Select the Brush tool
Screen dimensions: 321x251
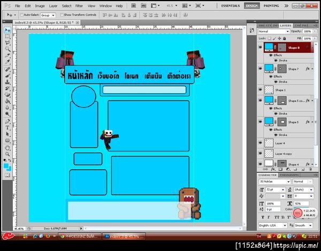[x=7, y=76]
